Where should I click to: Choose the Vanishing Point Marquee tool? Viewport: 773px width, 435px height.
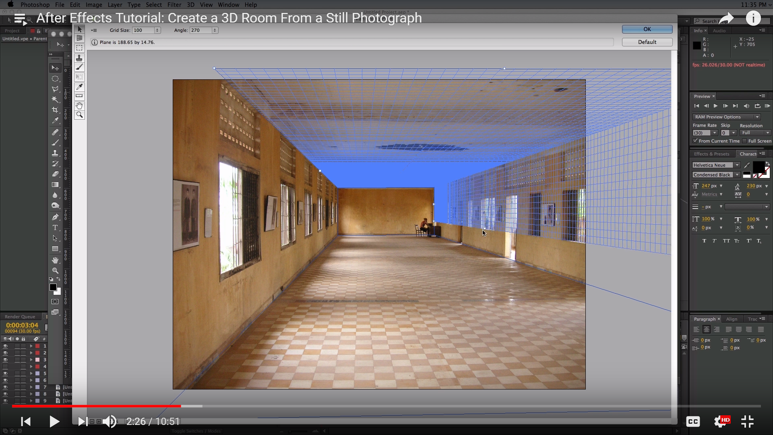tap(79, 48)
